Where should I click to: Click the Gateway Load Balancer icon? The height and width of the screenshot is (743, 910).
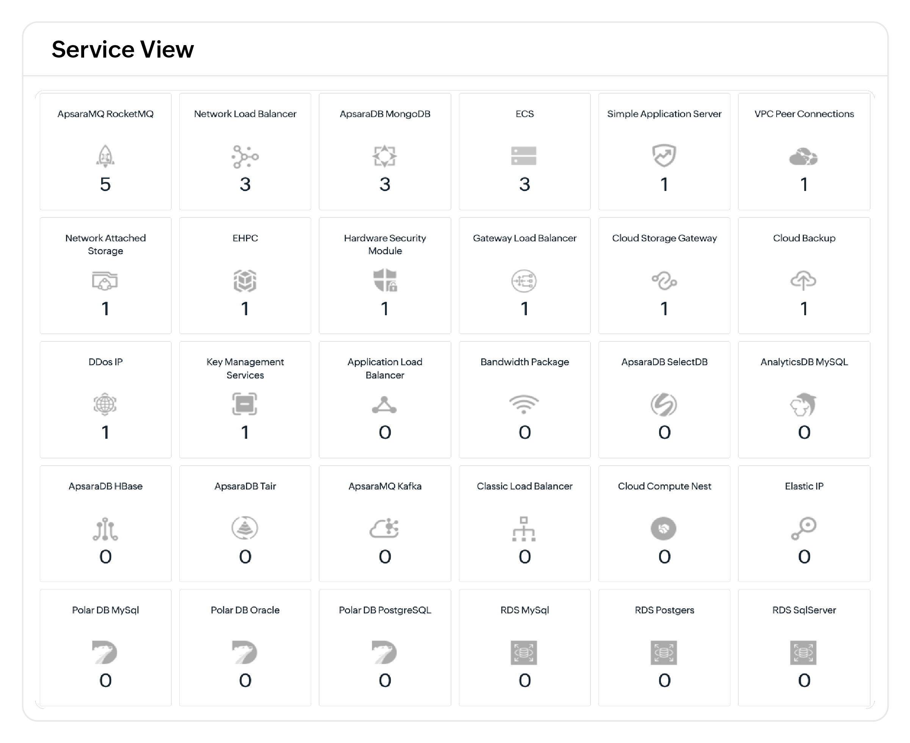pos(524,281)
